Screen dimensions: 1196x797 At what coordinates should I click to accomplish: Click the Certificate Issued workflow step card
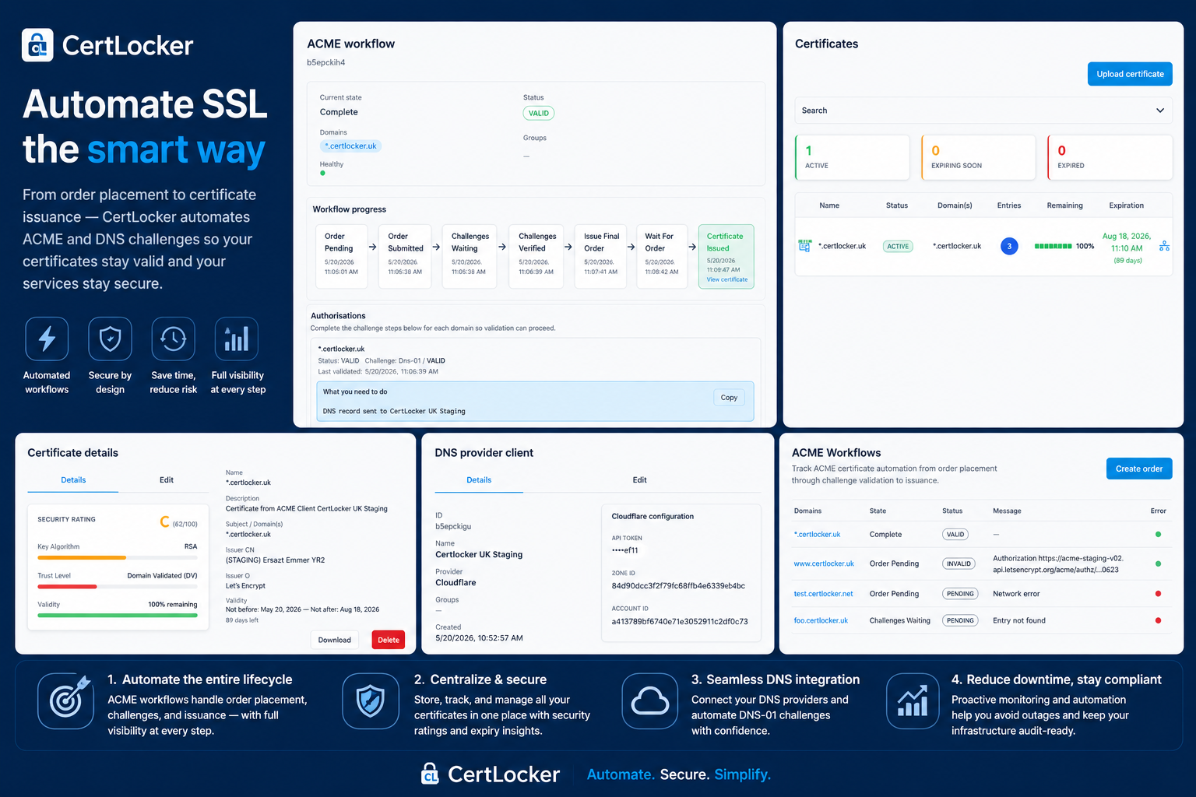726,256
